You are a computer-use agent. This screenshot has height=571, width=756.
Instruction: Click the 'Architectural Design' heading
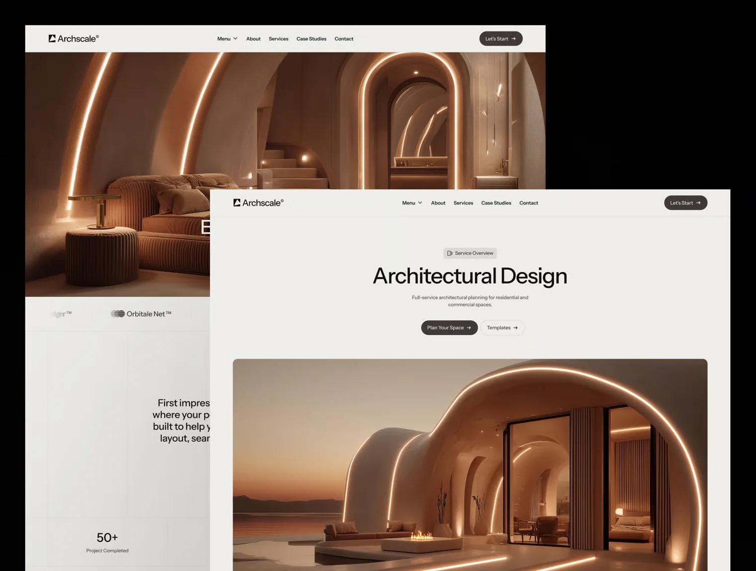pyautogui.click(x=470, y=276)
